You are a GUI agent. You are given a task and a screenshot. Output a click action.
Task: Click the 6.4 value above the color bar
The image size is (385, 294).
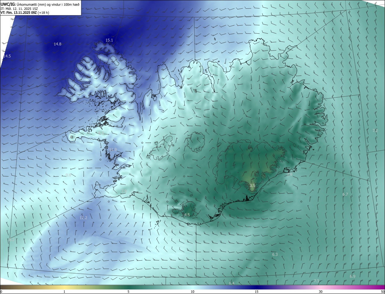[x=232, y=283]
